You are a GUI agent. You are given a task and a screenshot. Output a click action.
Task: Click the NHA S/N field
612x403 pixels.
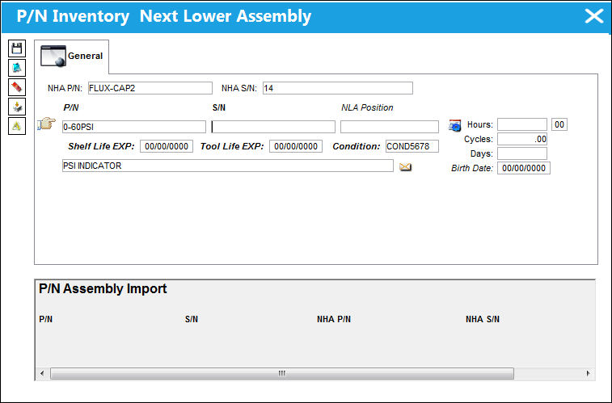pos(338,88)
